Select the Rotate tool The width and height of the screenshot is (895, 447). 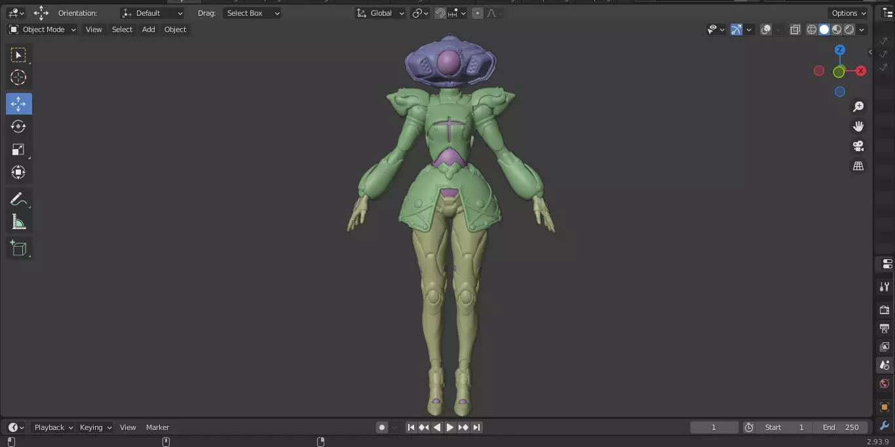18,126
